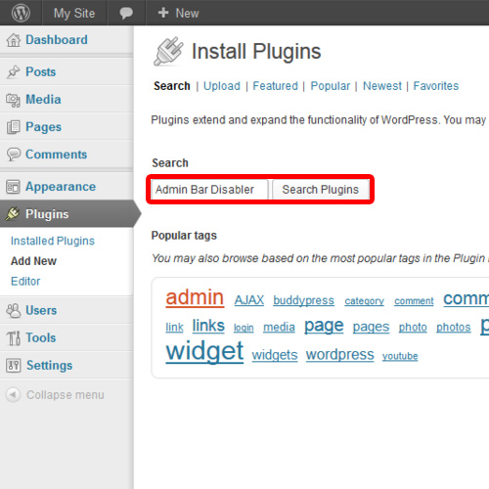
Task: Switch to the Favorites tab
Action: 436,86
